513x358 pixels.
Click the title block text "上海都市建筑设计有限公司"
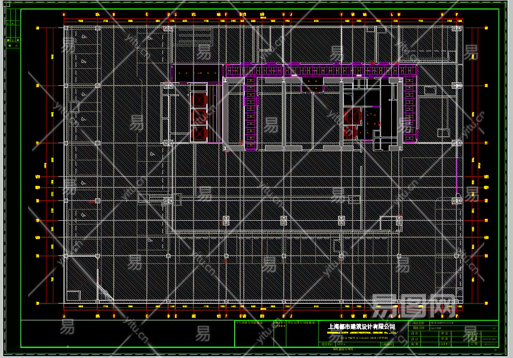[x=361, y=326]
